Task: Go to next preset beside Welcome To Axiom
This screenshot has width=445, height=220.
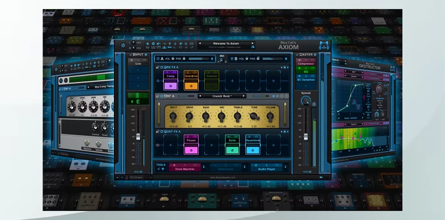Action: pyautogui.click(x=252, y=44)
